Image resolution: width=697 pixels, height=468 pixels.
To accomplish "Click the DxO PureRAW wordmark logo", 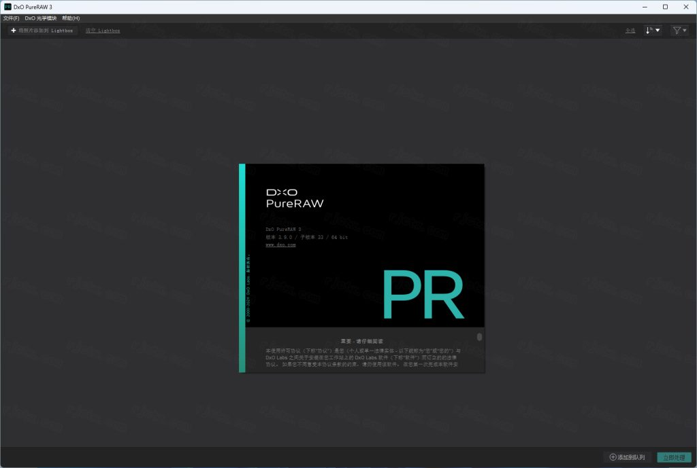I will [295, 198].
